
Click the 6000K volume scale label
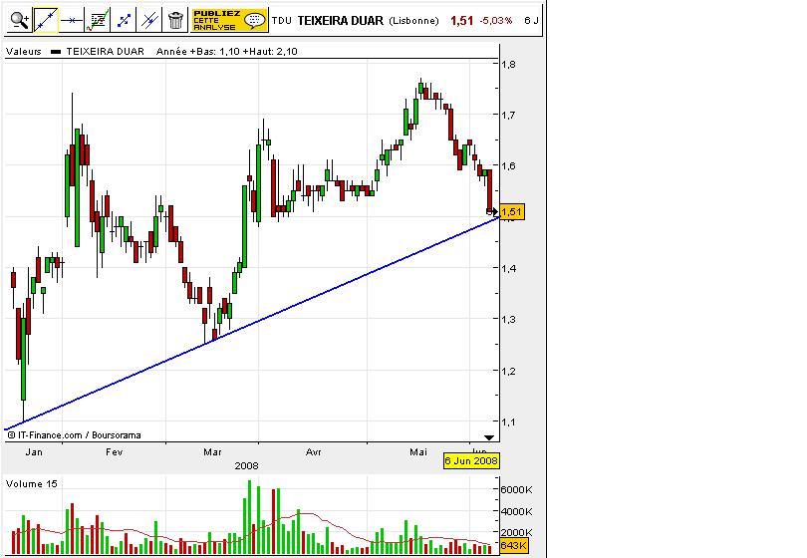[516, 489]
